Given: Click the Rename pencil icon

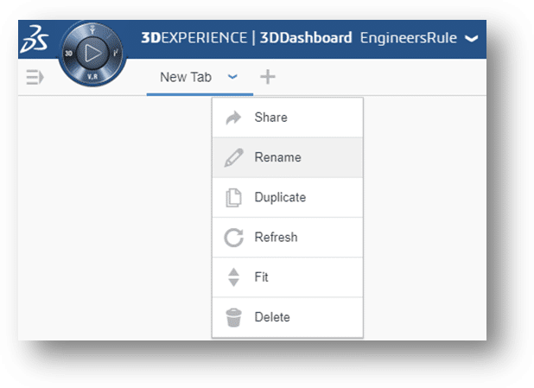Looking at the screenshot, I should tap(233, 158).
